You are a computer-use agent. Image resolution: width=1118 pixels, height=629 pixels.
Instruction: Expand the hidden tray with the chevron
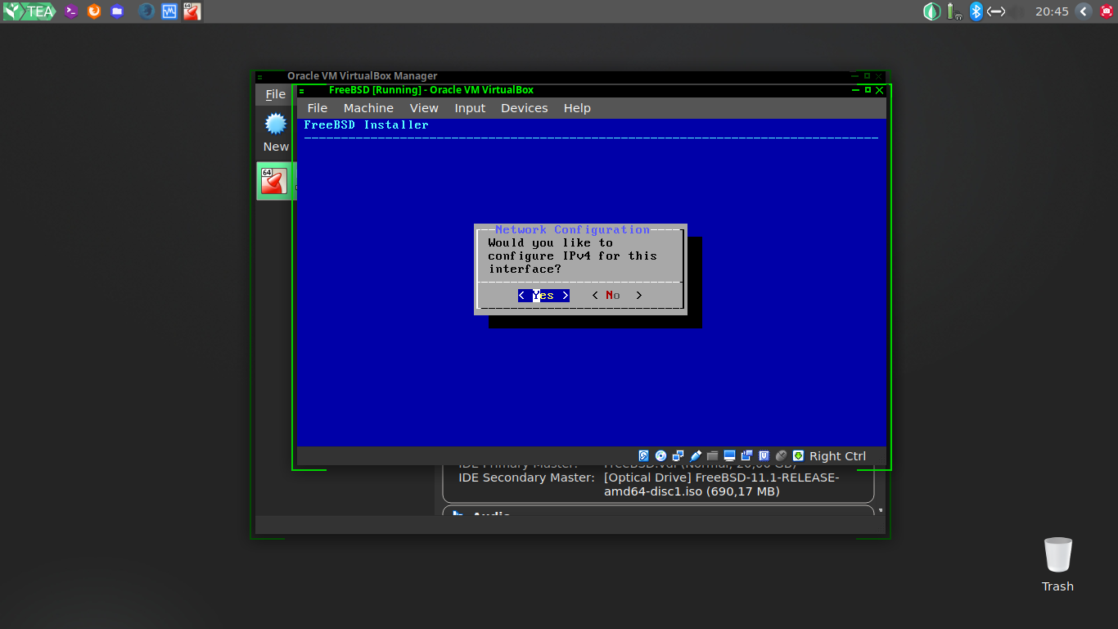coord(1084,11)
